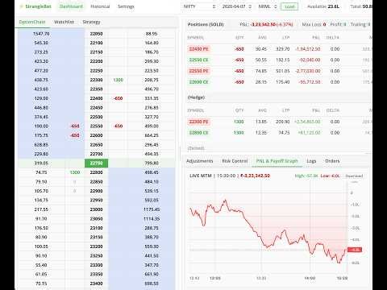
Task: Click call price 1547.70 in option chain
Action: point(41,34)
